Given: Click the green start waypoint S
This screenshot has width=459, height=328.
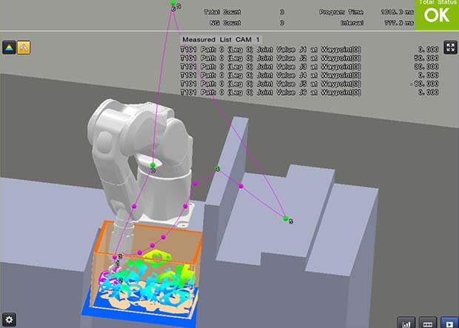Looking at the screenshot, I should click(x=173, y=3).
